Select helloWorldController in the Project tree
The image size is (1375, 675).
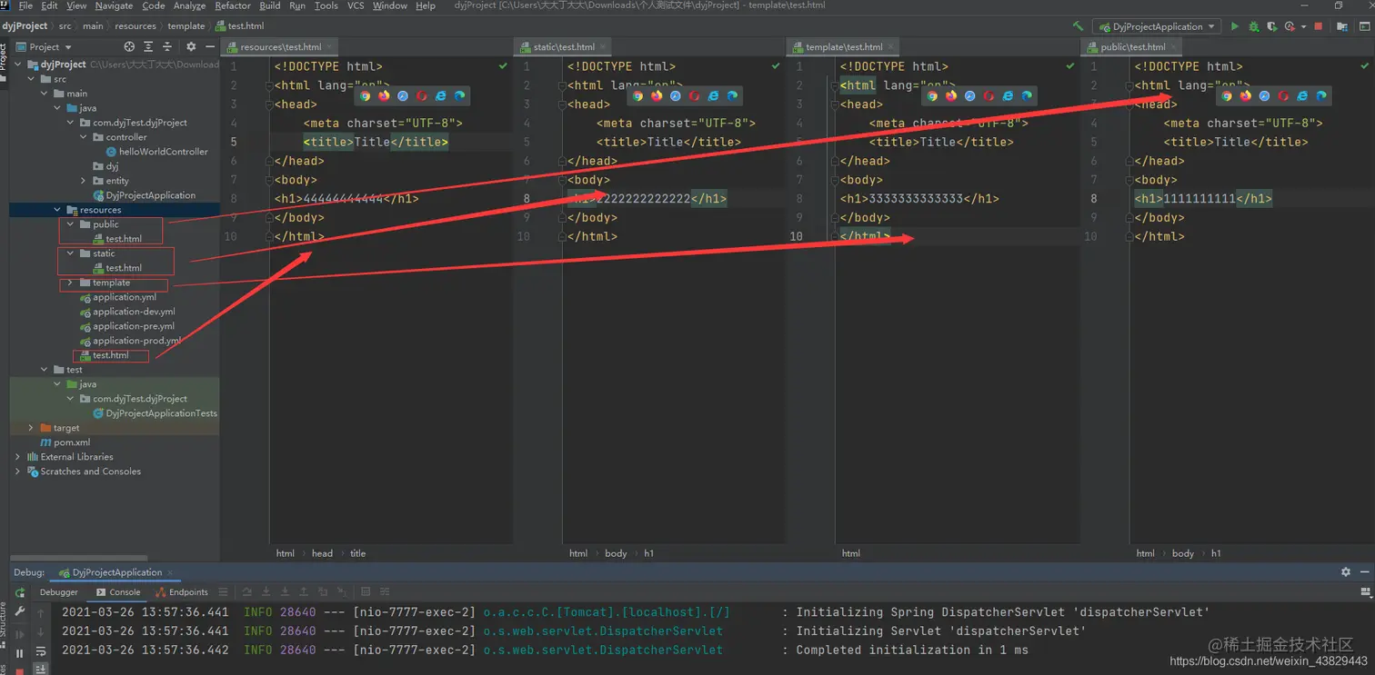coord(156,152)
